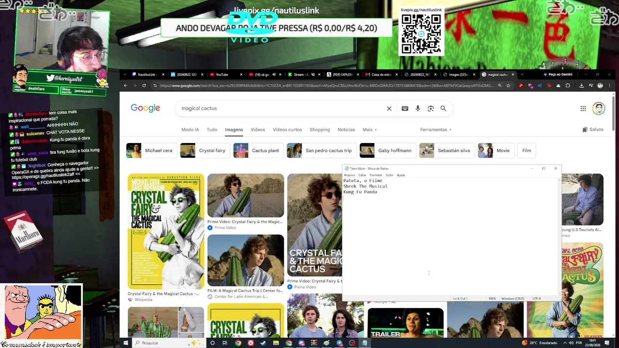Close the magical cactus browser tab
The width and height of the screenshot is (619, 348).
[513, 74]
